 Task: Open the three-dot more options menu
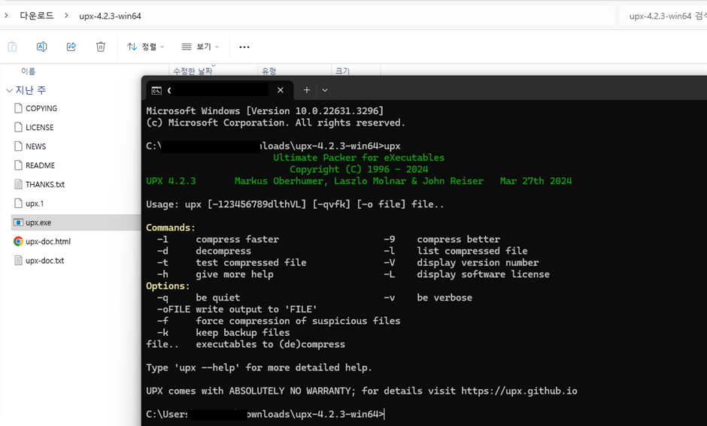pos(244,47)
